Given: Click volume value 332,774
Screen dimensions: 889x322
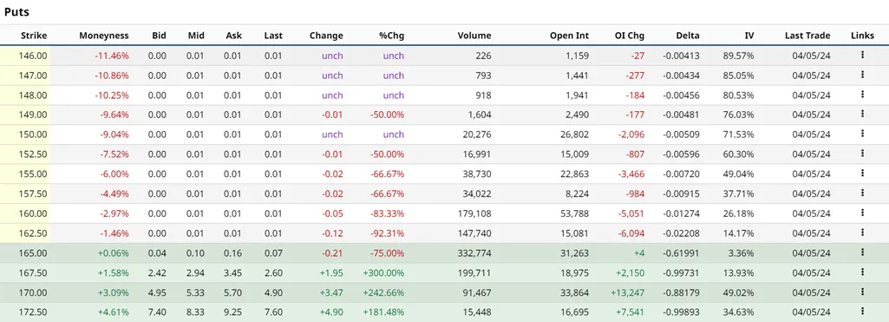Looking at the screenshot, I should pyautogui.click(x=474, y=253).
